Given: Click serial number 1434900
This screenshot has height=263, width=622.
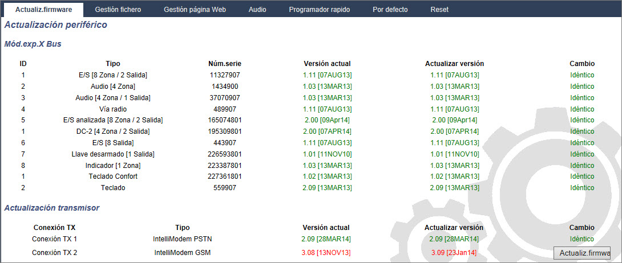Looking at the screenshot, I should pyautogui.click(x=225, y=86).
